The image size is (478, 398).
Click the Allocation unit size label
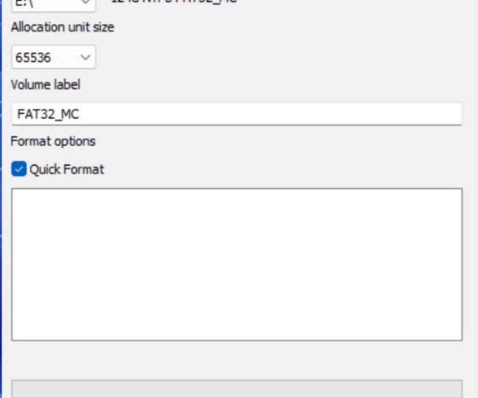point(63,27)
